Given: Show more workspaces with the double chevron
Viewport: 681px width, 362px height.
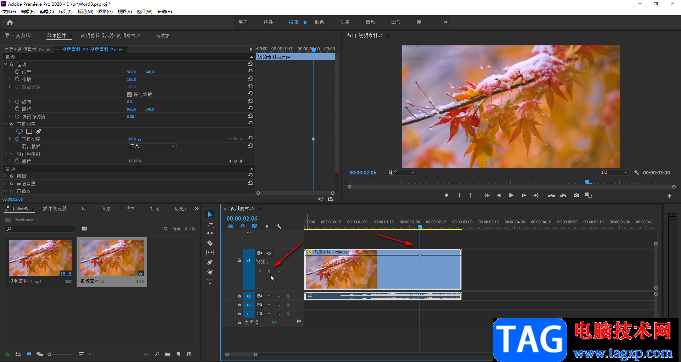Looking at the screenshot, I should (446, 22).
